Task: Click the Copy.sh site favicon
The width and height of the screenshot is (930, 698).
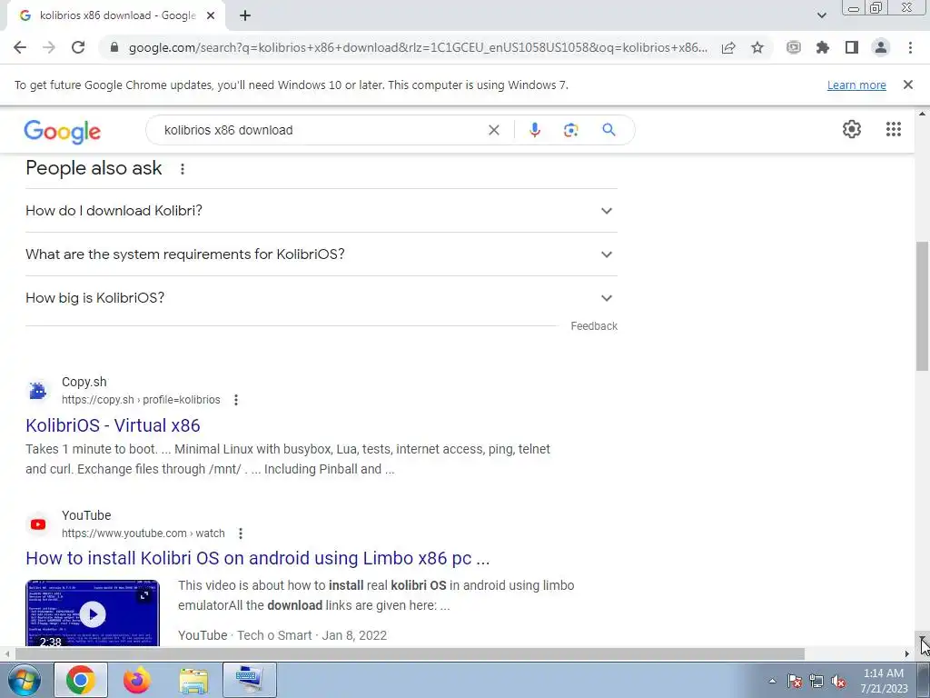Action: [x=38, y=391]
